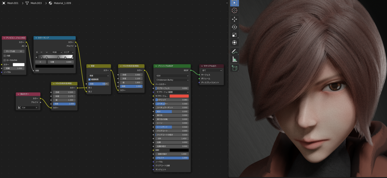Viewport: 387px width, 178px height.
Task: Clear the Col vertex color field
Action: pyautogui.click(x=36, y=108)
